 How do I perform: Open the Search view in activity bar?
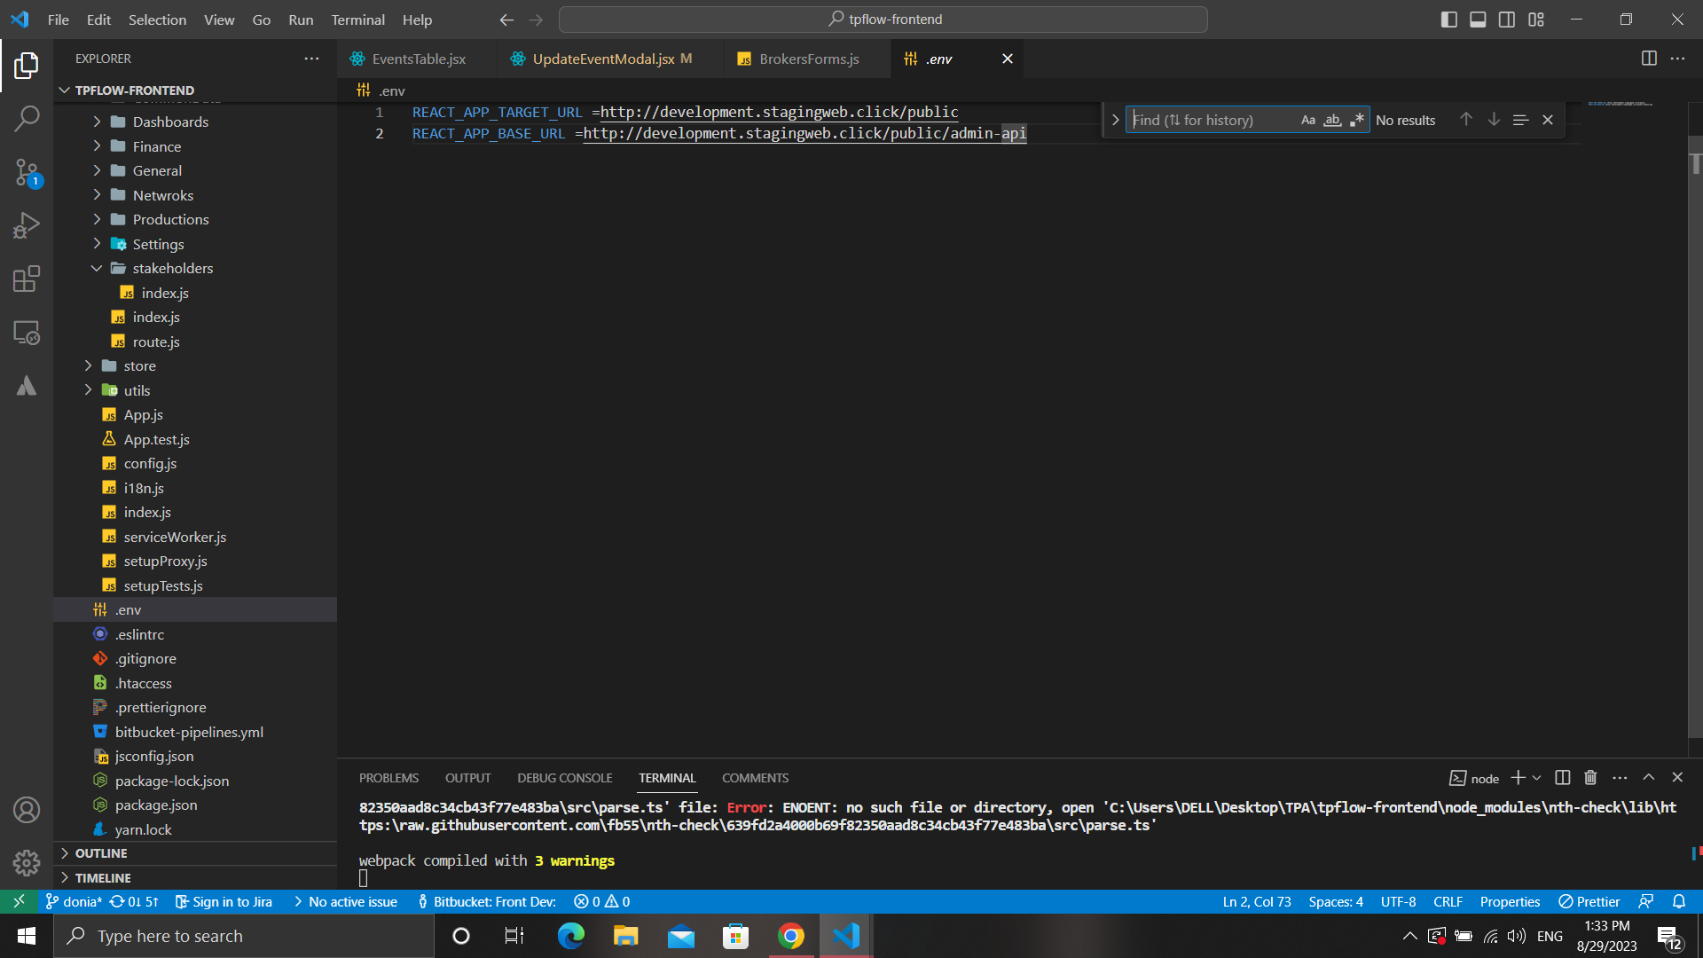[x=27, y=118]
